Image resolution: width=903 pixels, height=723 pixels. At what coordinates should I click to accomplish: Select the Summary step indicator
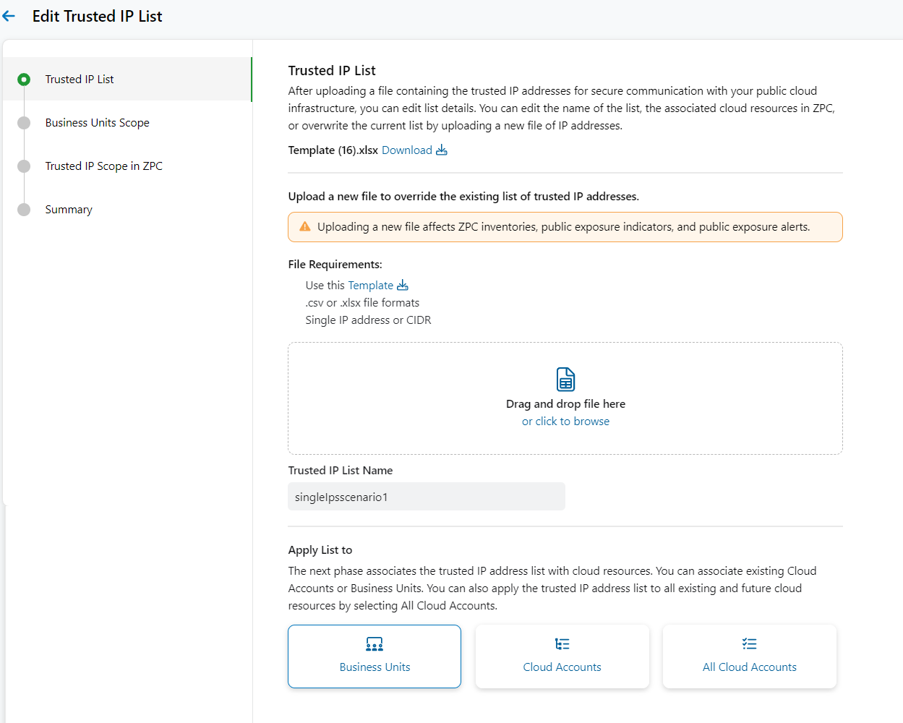pyautogui.click(x=24, y=209)
